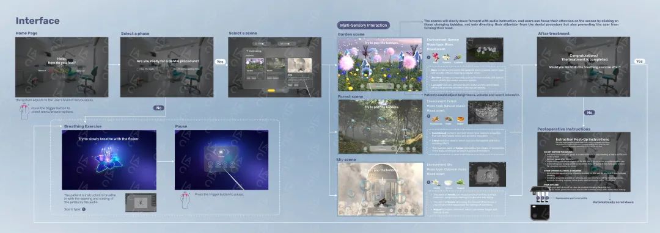This screenshot has height=233, width=660.
Task: Click the trigger controller icon beside pause instruction
Action: [185, 200]
